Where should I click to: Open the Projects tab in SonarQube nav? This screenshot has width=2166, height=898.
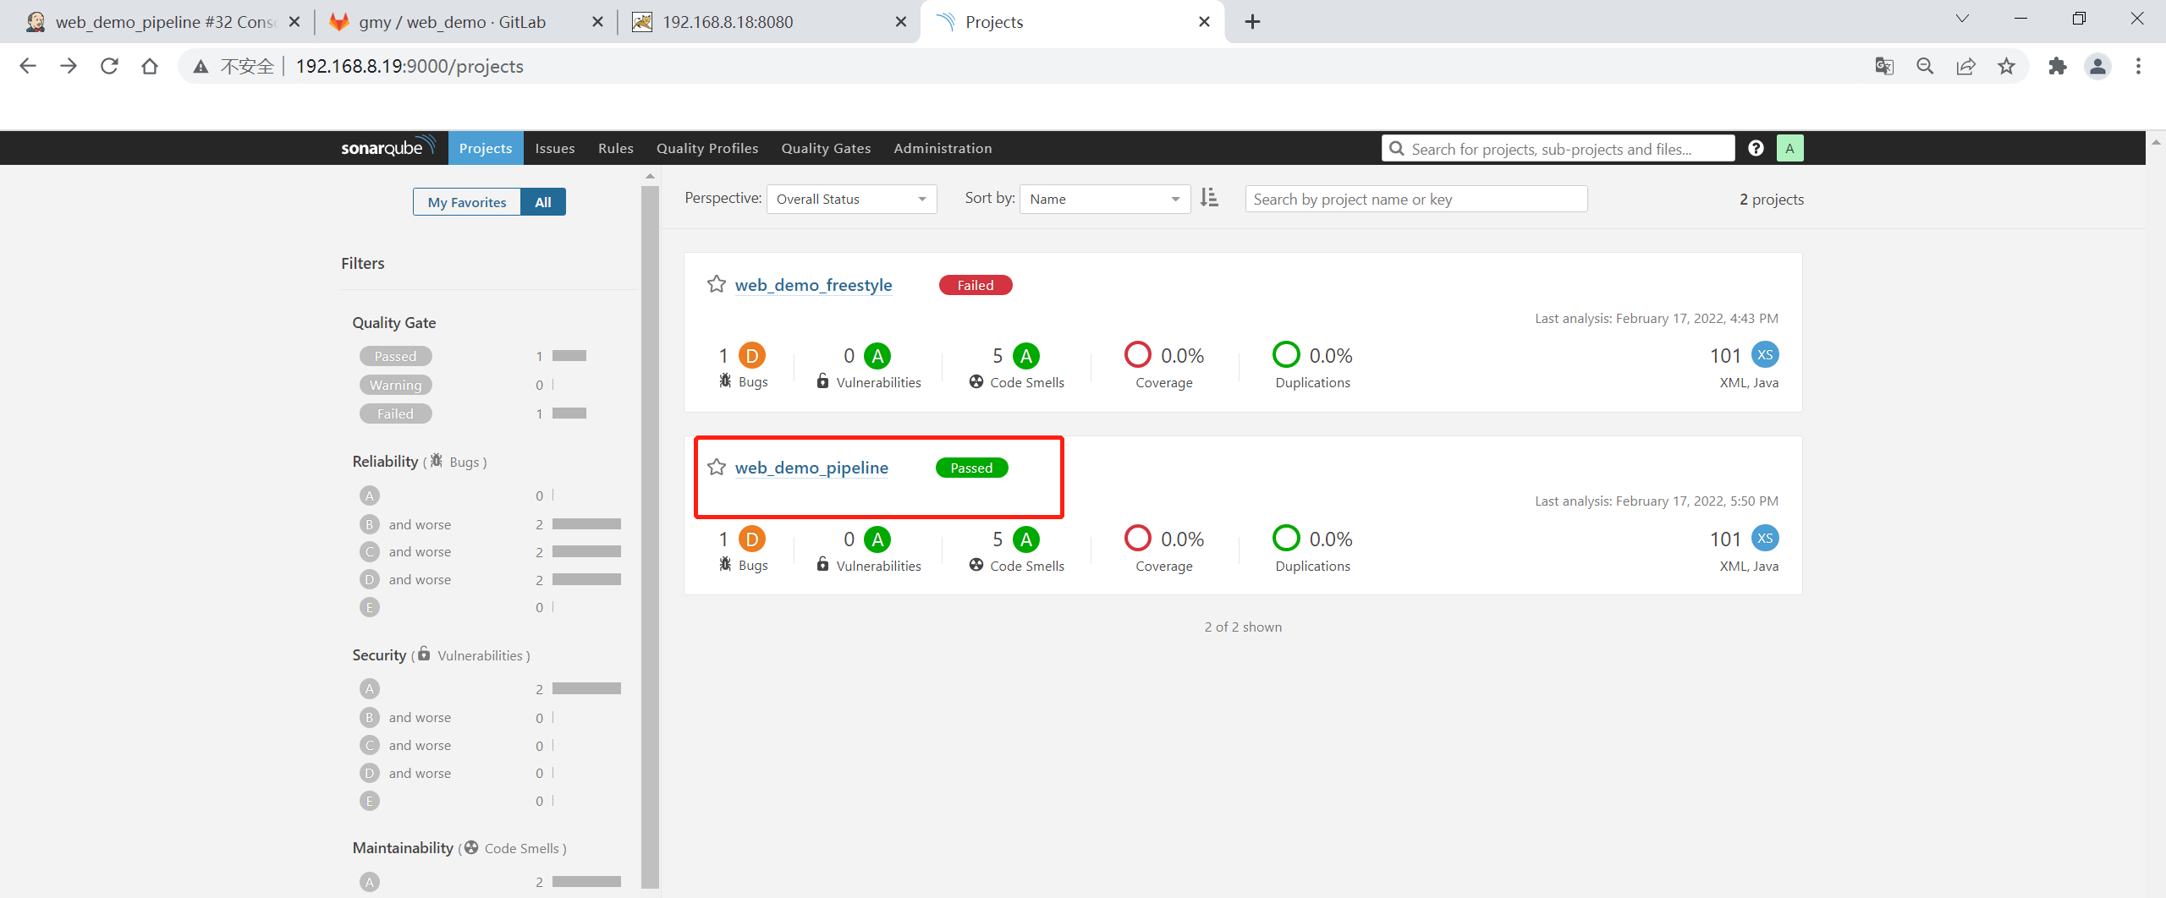click(x=486, y=148)
